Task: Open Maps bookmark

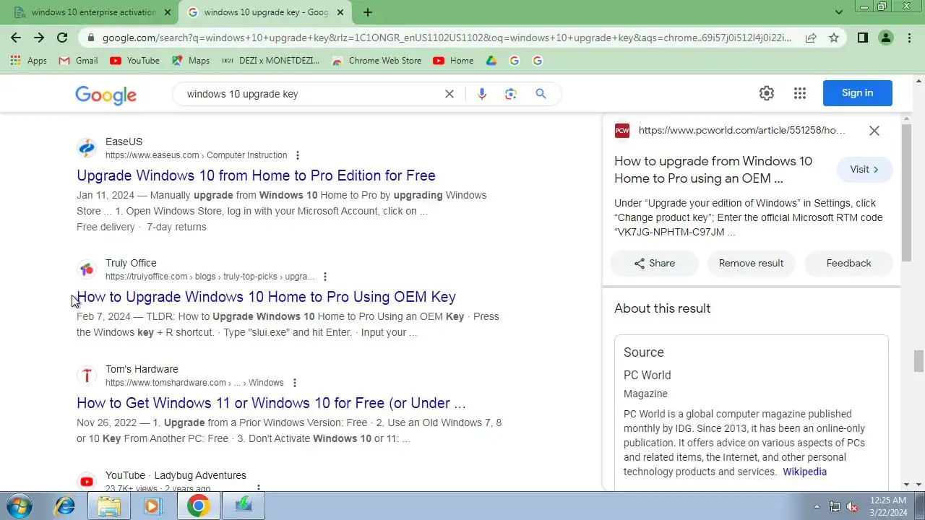Action: pos(191,61)
